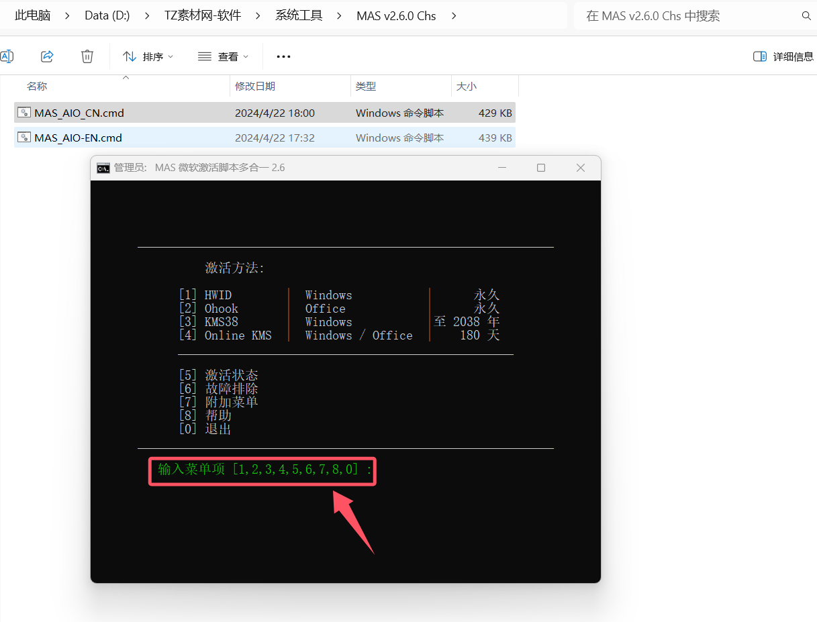Expand the chevron after MAS v2.6.0 Chs
817x622 pixels.
[x=454, y=16]
